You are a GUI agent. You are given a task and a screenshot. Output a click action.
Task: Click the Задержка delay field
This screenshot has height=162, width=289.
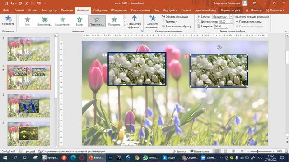pyautogui.click(x=221, y=26)
